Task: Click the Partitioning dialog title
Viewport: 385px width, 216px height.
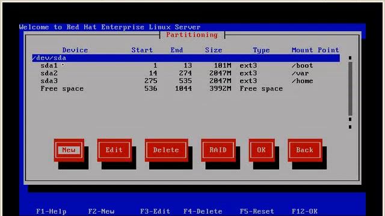Action: pyautogui.click(x=192, y=35)
